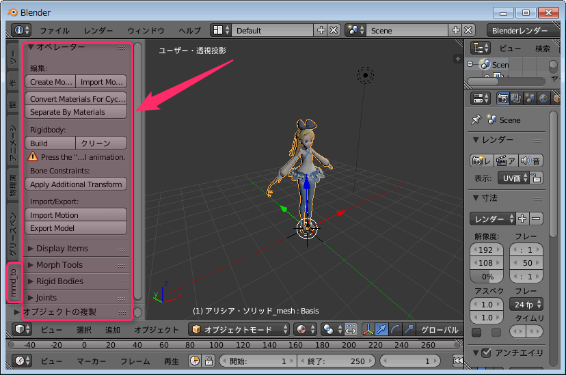Select the Render Layers properties tab
The height and width of the screenshot is (375, 566).
point(516,98)
